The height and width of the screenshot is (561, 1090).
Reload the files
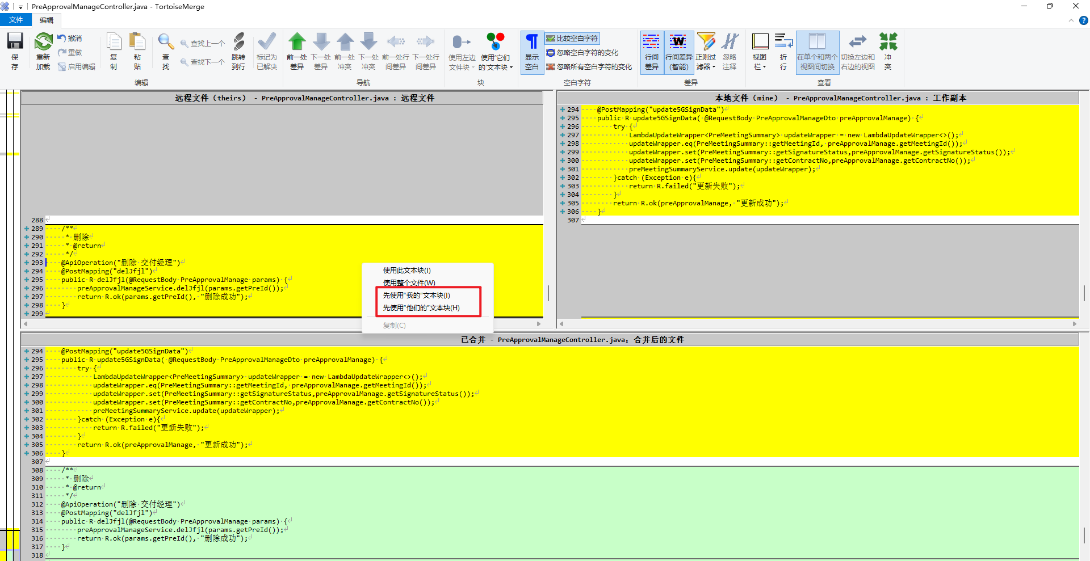pyautogui.click(x=43, y=51)
